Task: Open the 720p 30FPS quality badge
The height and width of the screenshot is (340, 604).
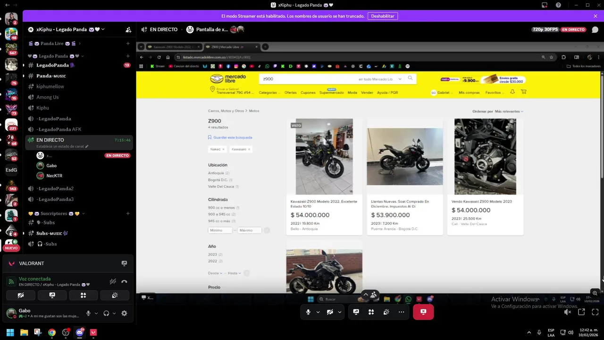Action: [545, 29]
